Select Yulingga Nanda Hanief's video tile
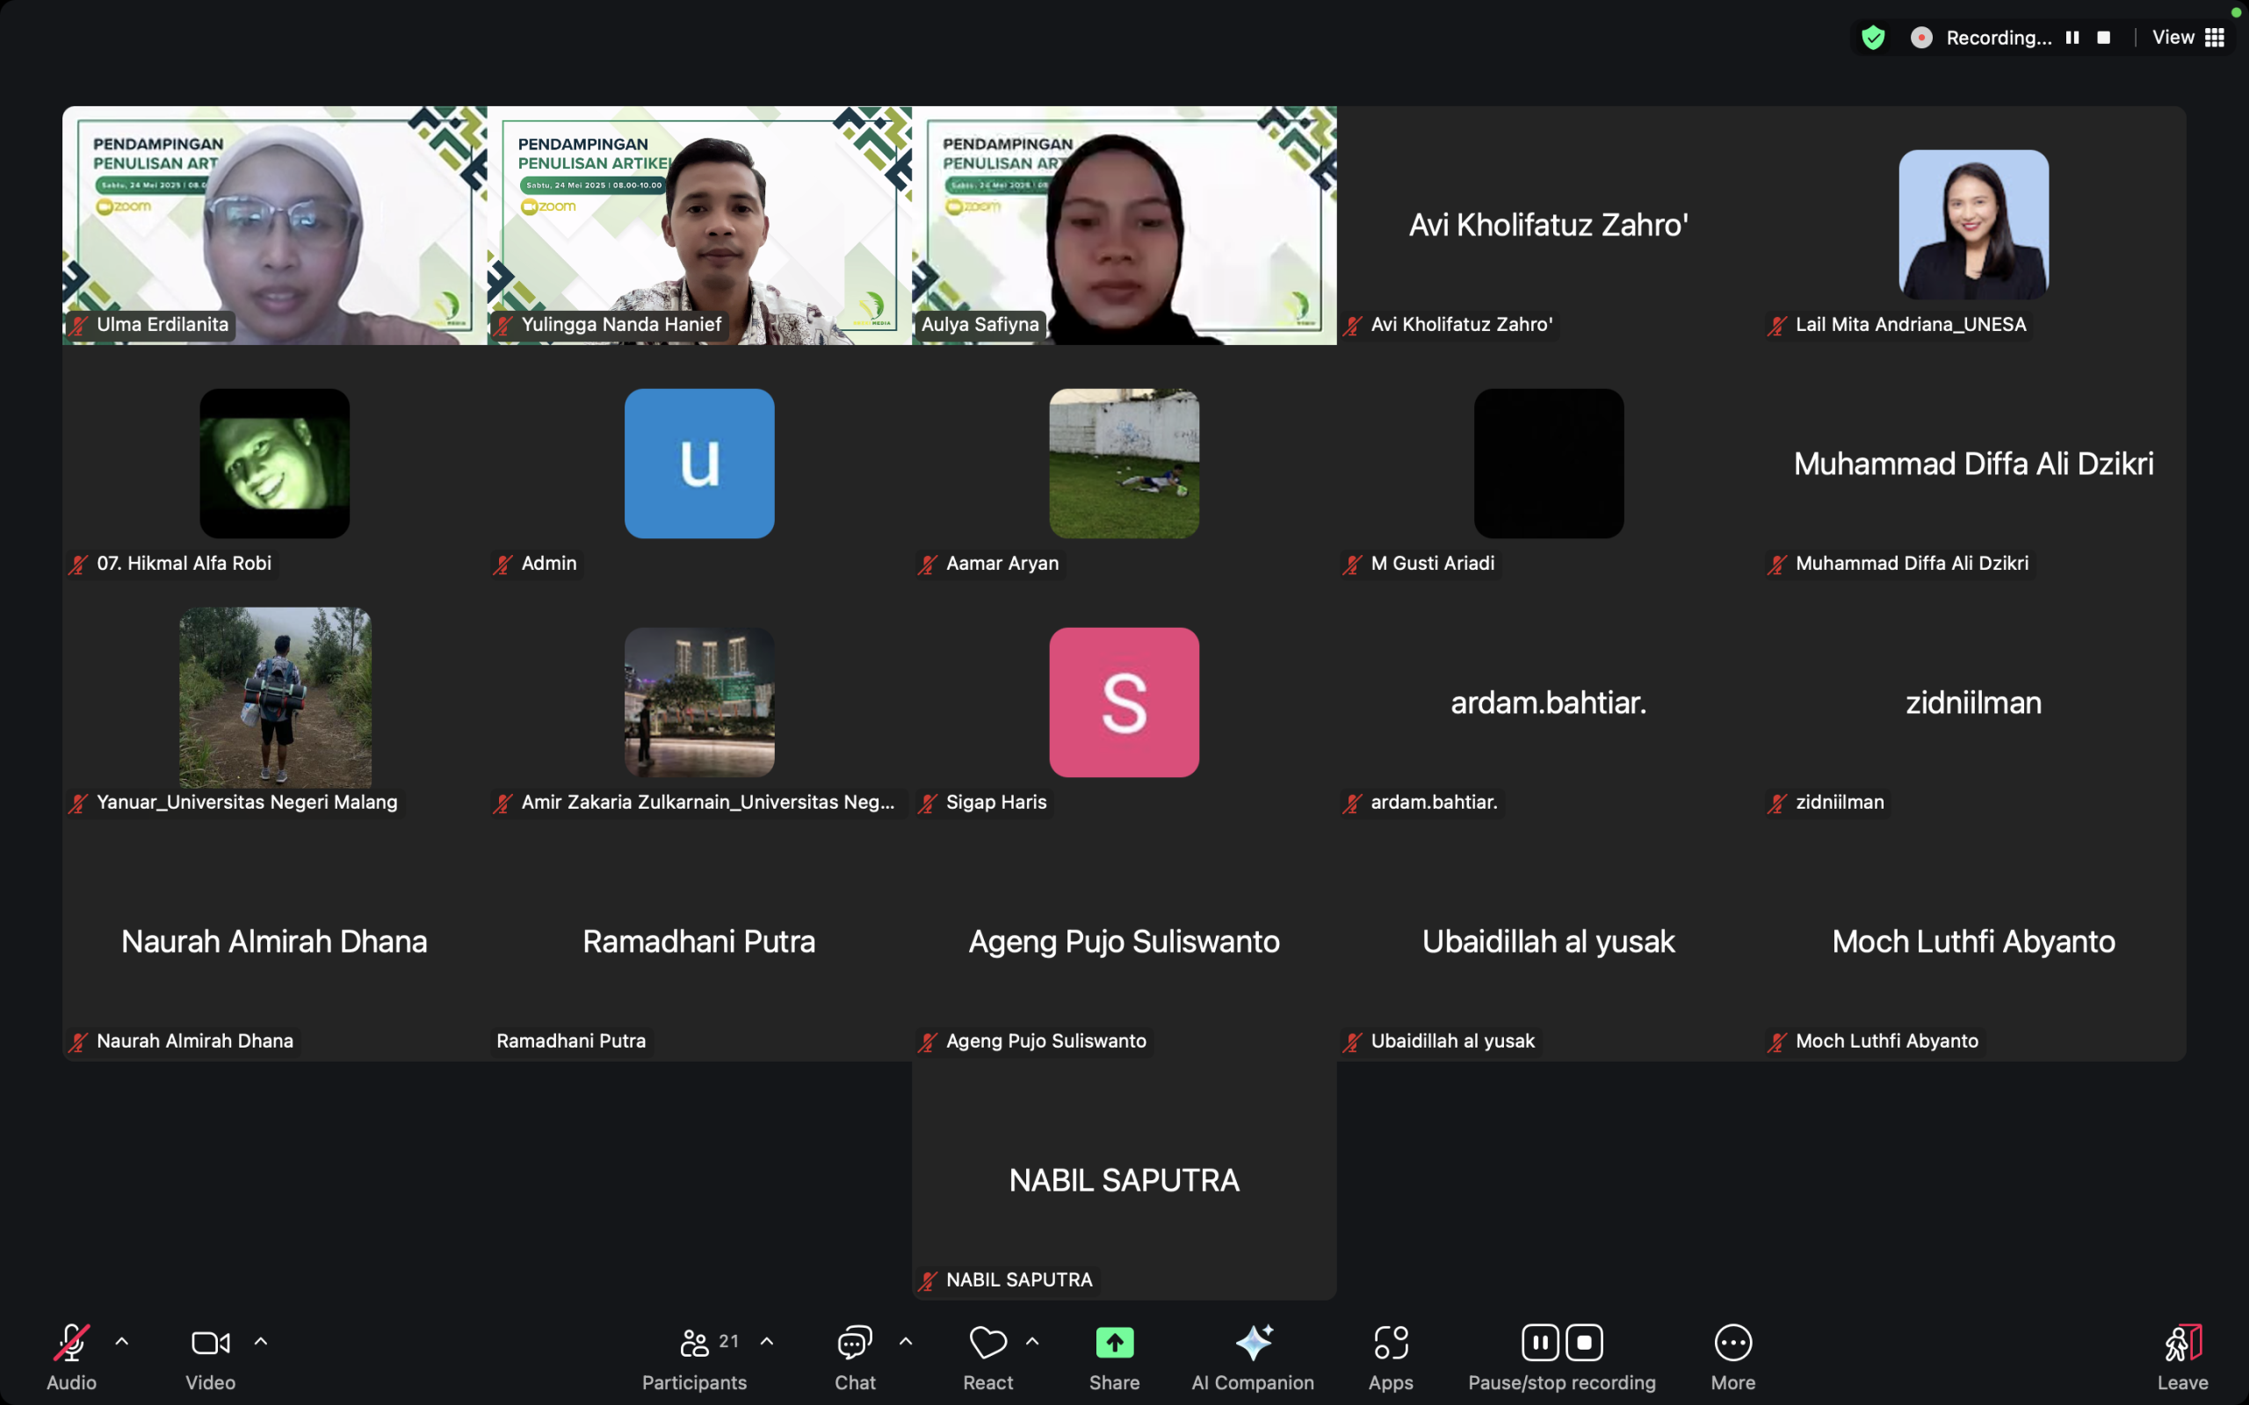This screenshot has height=1405, width=2249. click(x=699, y=225)
